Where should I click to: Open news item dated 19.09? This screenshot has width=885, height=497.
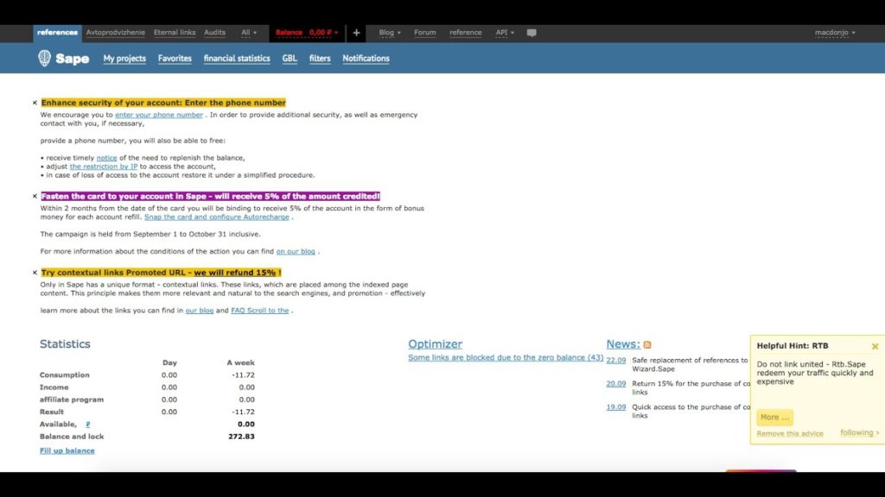615,407
